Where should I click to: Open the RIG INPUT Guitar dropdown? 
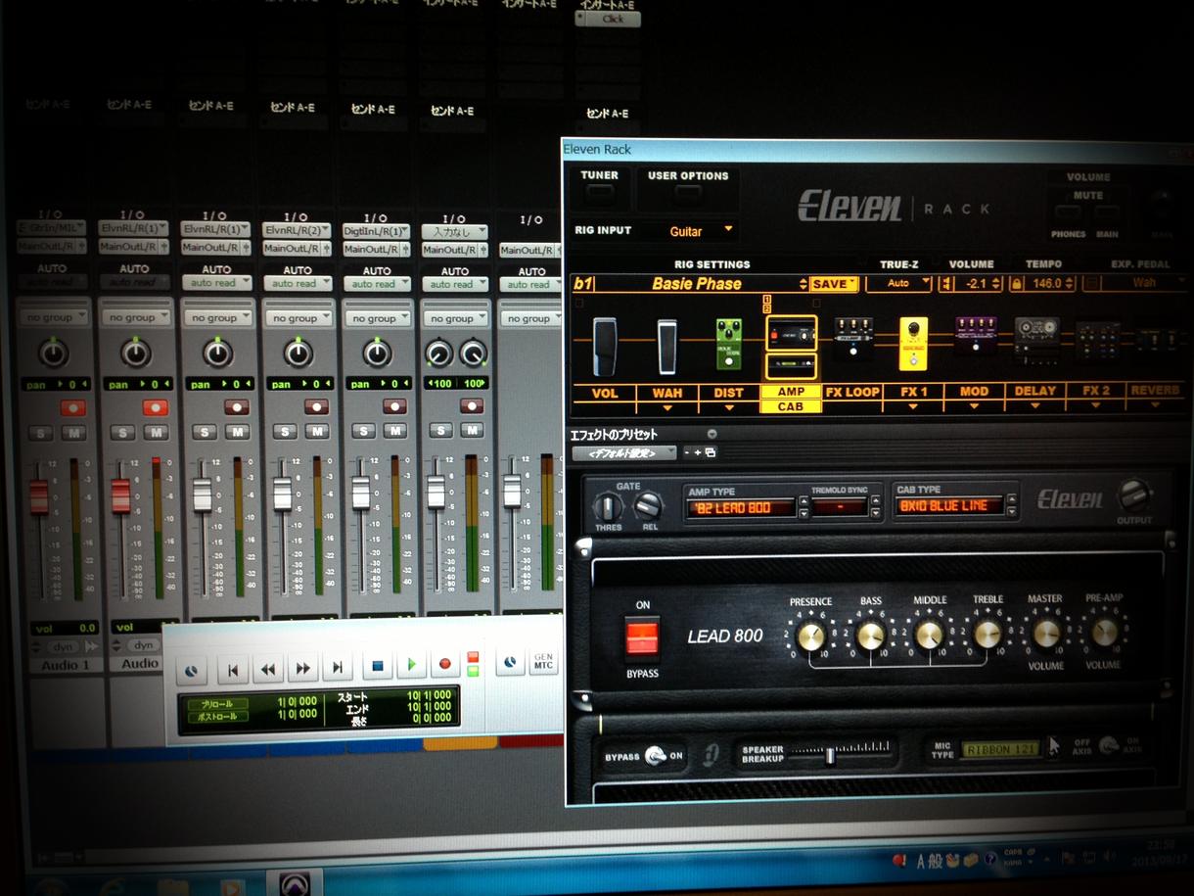click(701, 231)
